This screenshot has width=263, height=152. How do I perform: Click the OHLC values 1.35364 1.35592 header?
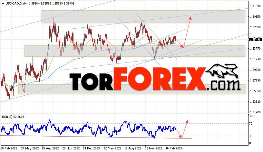coord(40,3)
